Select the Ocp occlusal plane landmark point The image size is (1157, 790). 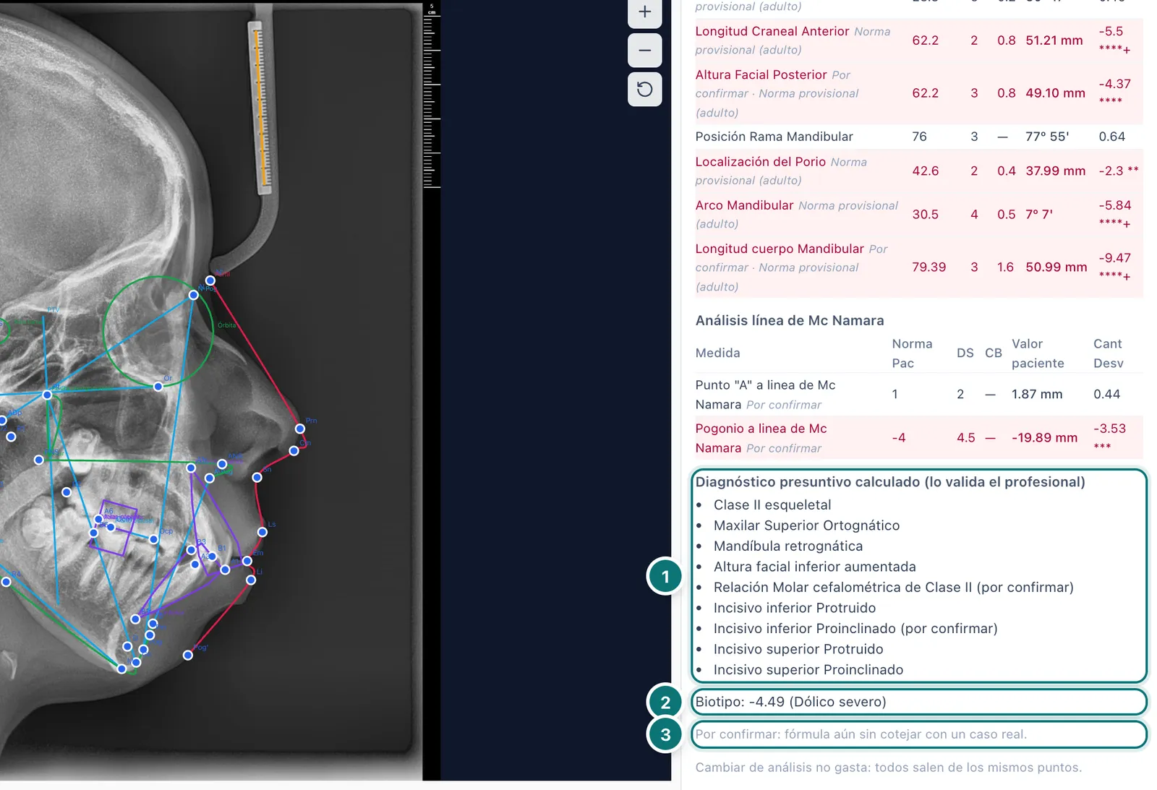[154, 539]
